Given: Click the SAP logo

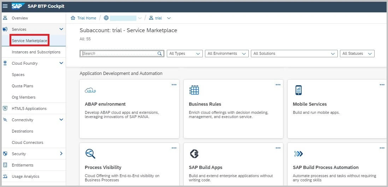Looking at the screenshot, I should pyautogui.click(x=18, y=6).
